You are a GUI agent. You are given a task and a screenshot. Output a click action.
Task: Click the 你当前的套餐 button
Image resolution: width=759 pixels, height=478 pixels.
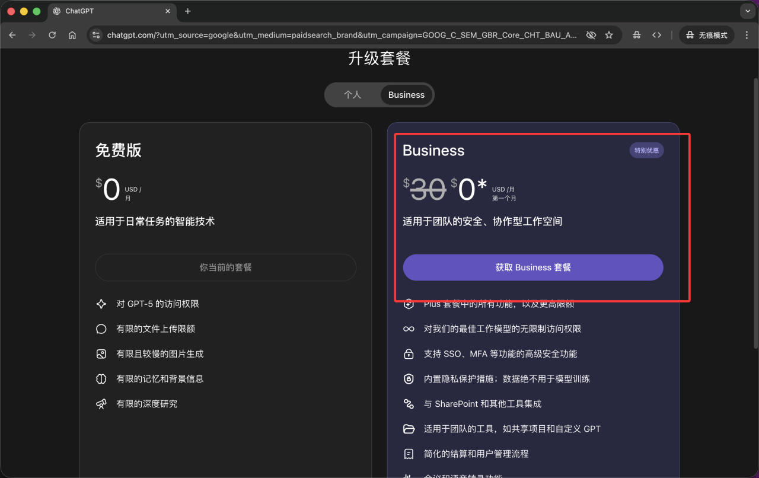coord(225,267)
